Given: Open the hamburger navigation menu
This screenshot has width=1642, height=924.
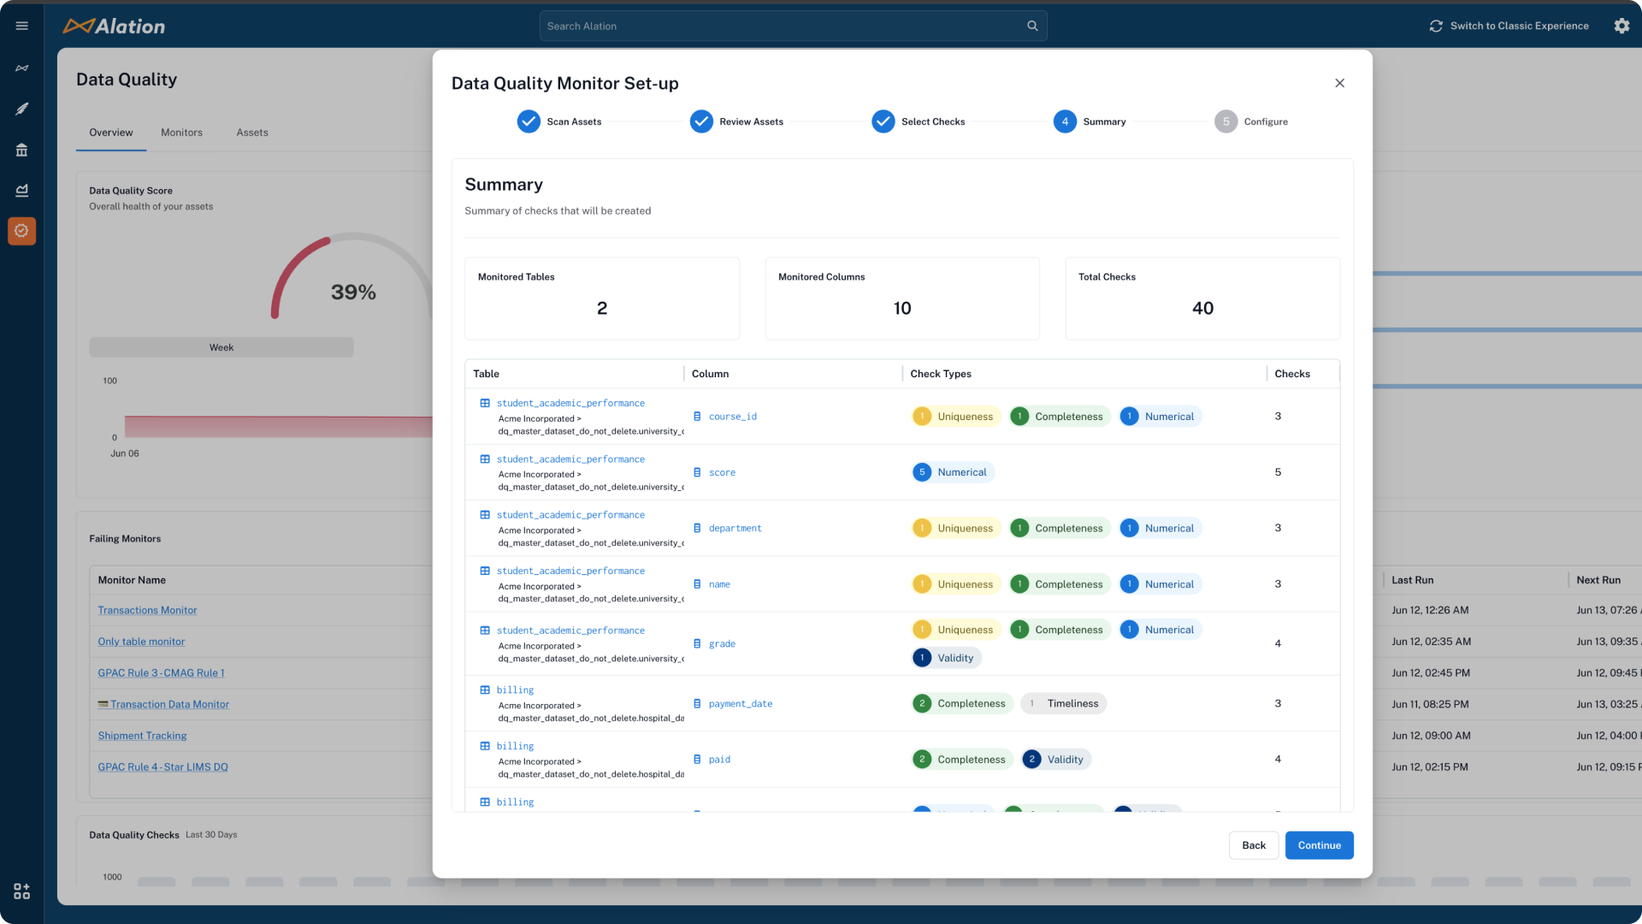Looking at the screenshot, I should (x=22, y=26).
